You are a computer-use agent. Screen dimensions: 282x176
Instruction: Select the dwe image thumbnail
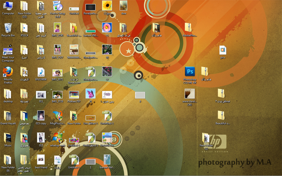coord(124,6)
